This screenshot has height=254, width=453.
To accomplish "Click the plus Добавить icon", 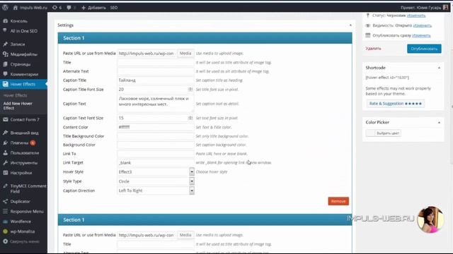I will tap(84, 8).
